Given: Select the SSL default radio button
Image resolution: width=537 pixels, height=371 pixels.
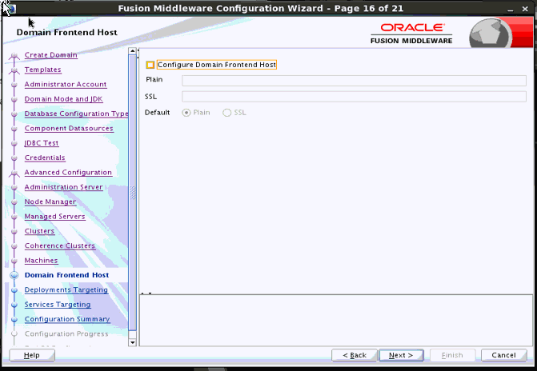Looking at the screenshot, I should tap(226, 113).
